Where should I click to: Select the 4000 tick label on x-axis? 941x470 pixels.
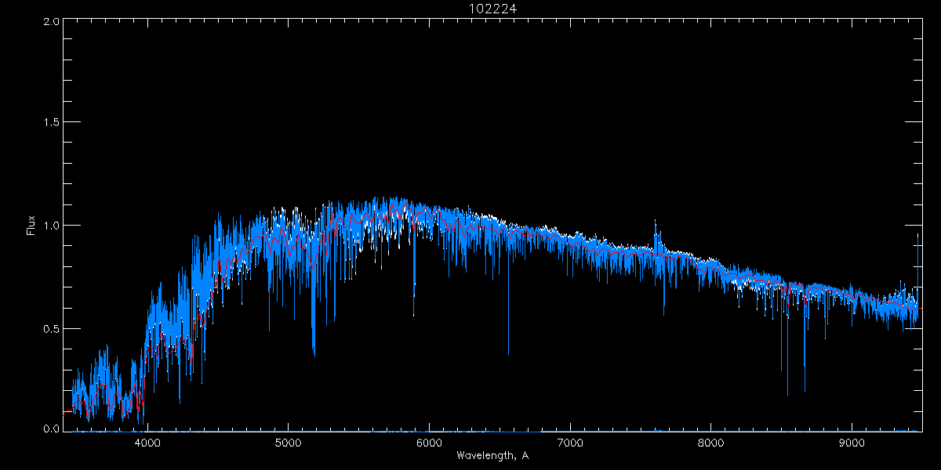click(147, 443)
